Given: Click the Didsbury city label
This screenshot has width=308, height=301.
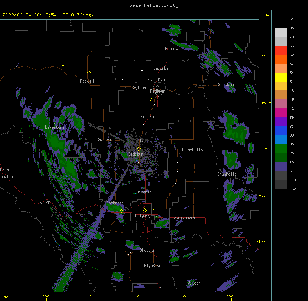Looking at the screenshot, I should [x=137, y=154].
